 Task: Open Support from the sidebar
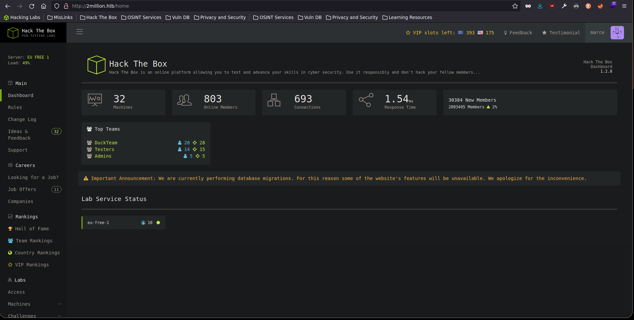click(x=18, y=150)
